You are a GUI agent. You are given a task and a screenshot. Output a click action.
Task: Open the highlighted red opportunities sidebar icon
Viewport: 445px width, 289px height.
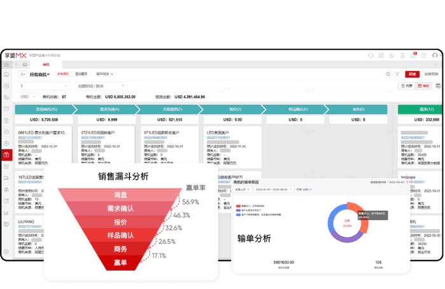pyautogui.click(x=7, y=155)
